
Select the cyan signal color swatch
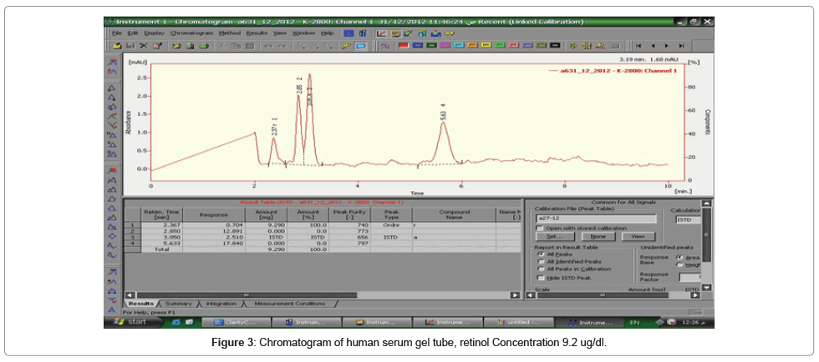(459, 45)
